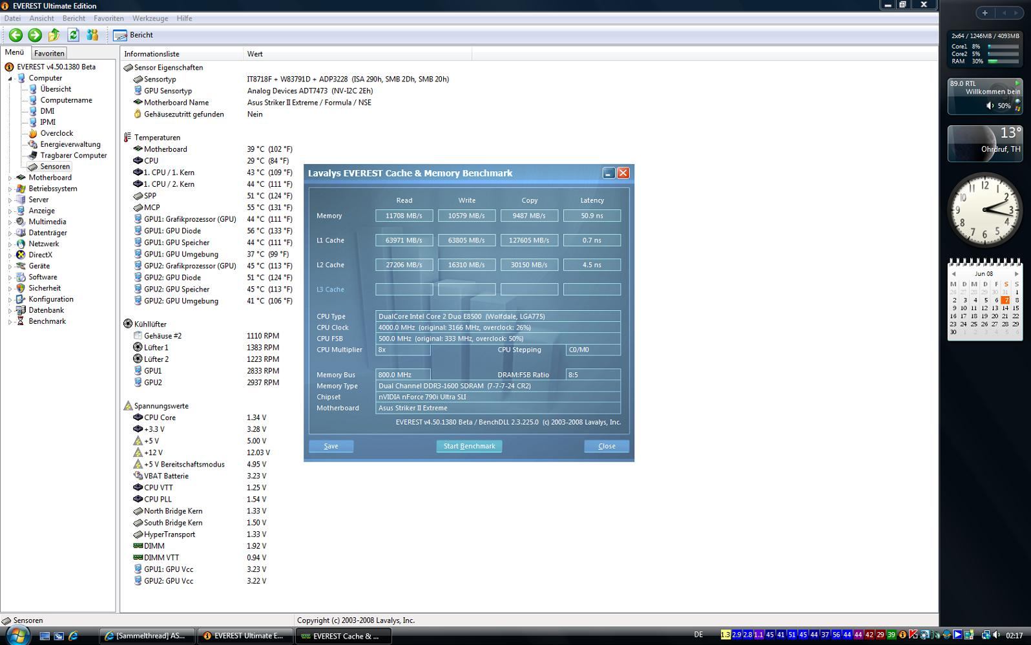Select Computername tree item

66,100
